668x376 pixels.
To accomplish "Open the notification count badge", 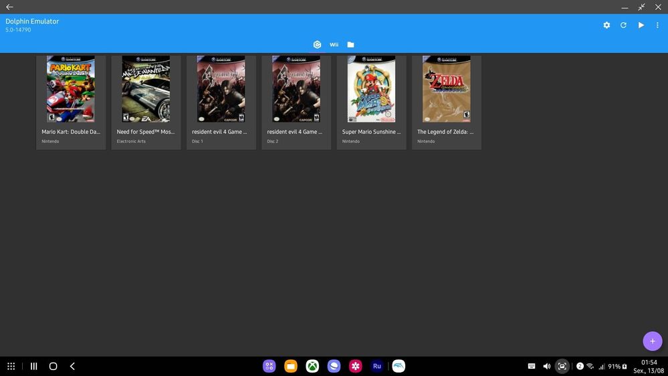I will point(579,366).
